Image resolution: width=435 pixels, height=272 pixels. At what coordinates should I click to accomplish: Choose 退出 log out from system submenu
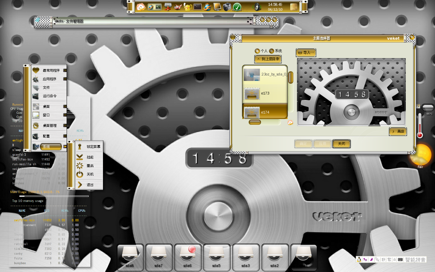(89, 185)
